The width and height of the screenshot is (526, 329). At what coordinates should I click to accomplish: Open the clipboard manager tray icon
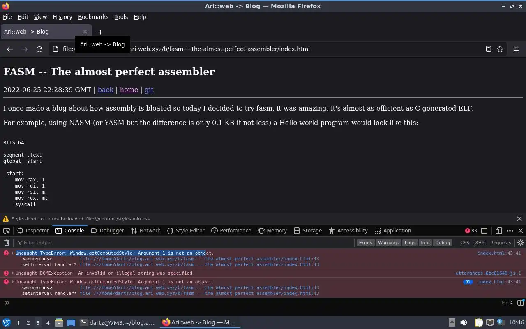point(479,322)
